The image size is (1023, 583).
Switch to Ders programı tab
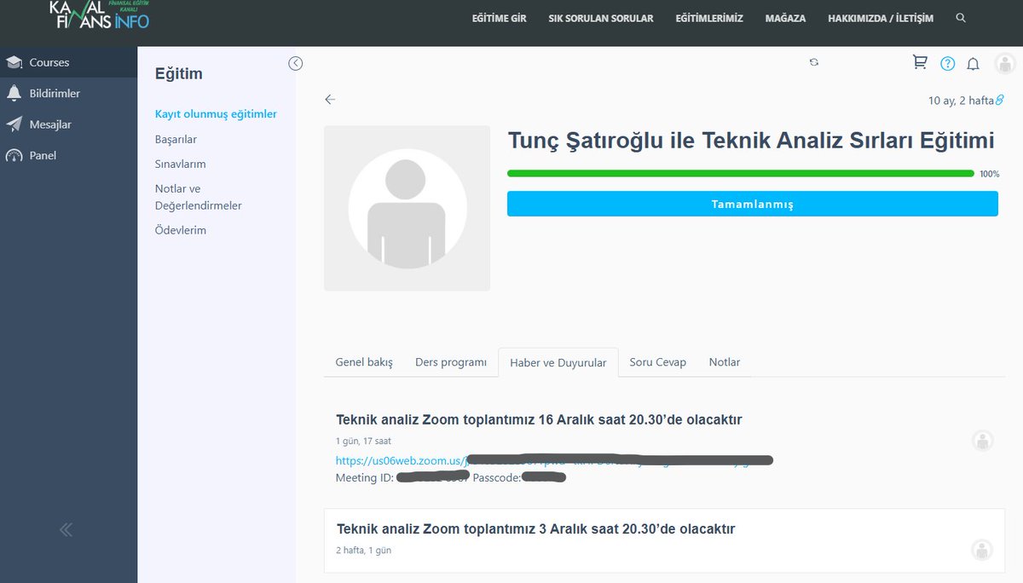(451, 362)
